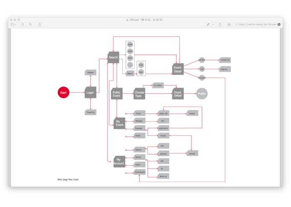Click the GSD.pdf window title
Image resolution: width=291 pixels, height=207 pixels.
click(x=146, y=20)
